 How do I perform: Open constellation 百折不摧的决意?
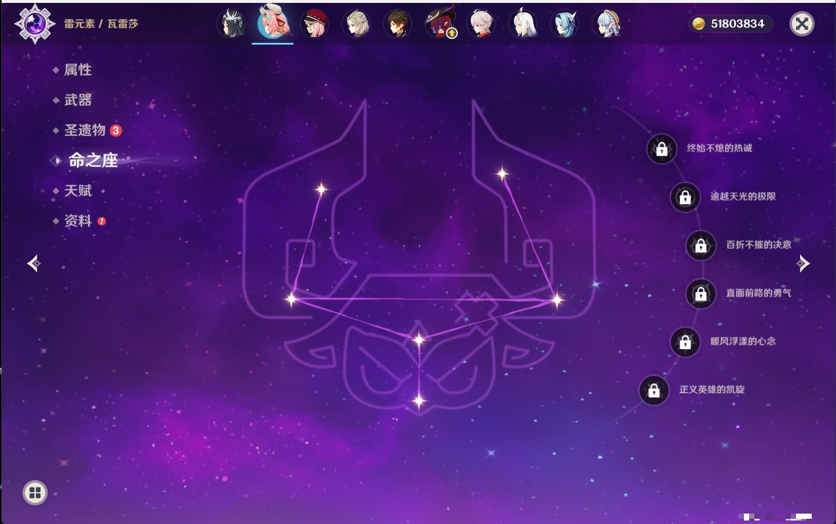pyautogui.click(x=758, y=245)
